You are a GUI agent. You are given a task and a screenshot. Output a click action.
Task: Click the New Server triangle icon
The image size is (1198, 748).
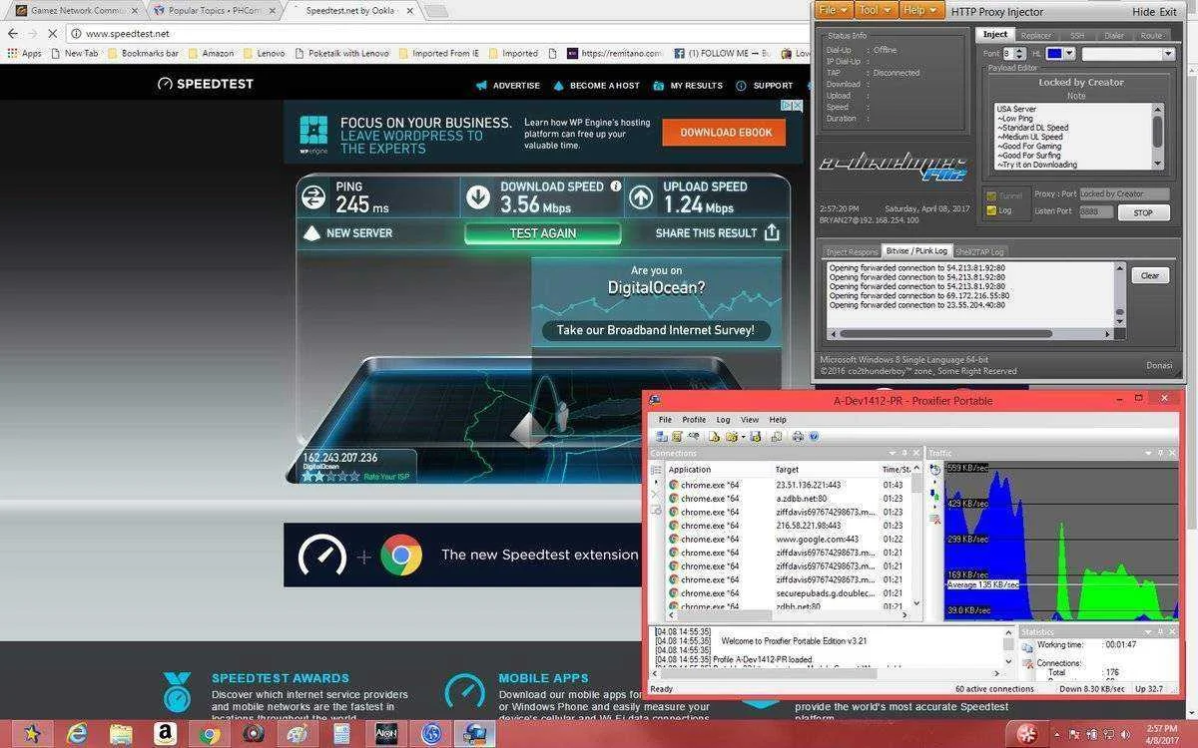(x=311, y=232)
